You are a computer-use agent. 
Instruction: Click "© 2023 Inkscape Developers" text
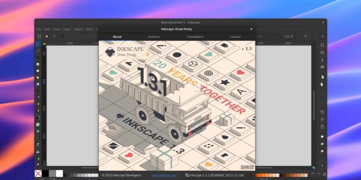pos(121,175)
